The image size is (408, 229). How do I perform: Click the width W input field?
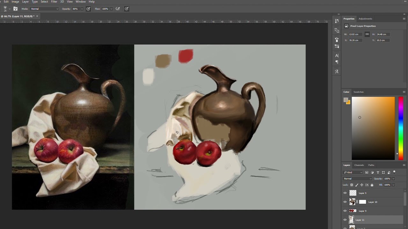point(356,34)
